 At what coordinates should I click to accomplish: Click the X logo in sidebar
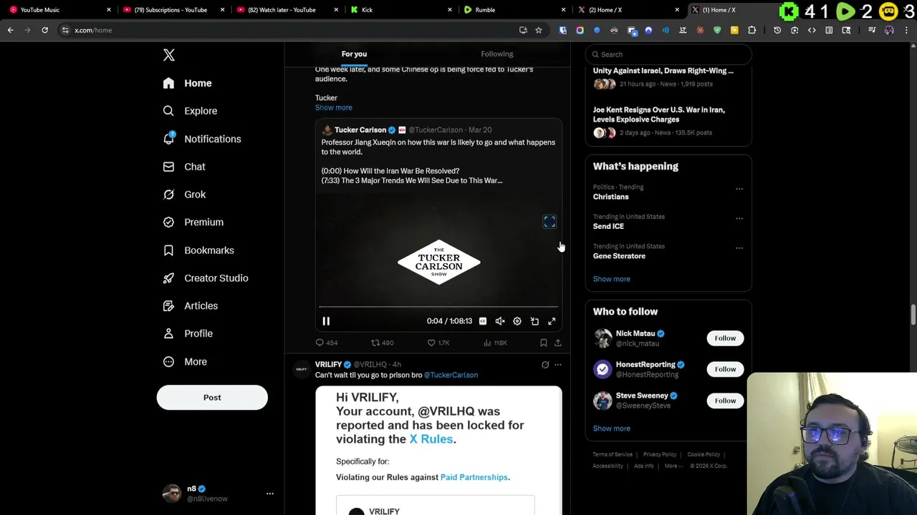click(x=168, y=55)
